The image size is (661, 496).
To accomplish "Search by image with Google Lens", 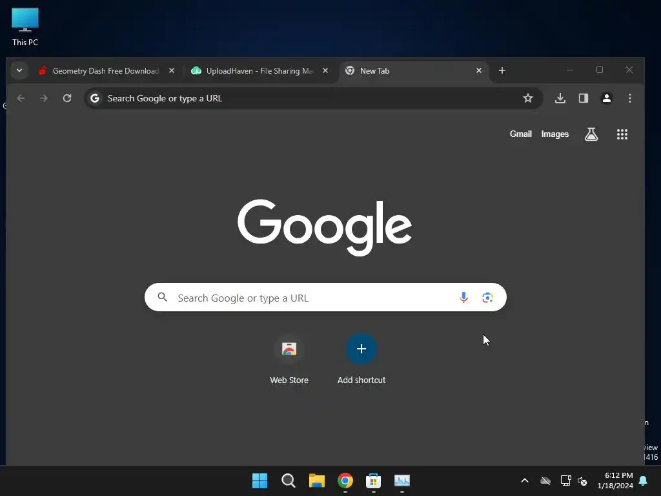I will pos(487,297).
